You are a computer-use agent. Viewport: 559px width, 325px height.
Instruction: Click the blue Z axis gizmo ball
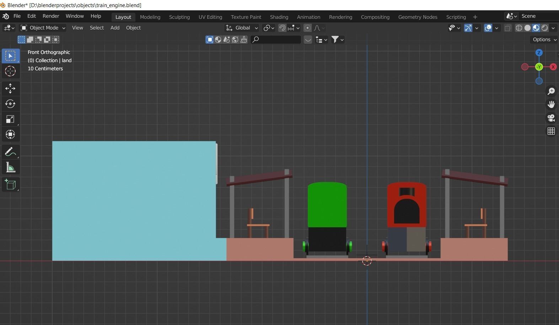click(x=539, y=53)
